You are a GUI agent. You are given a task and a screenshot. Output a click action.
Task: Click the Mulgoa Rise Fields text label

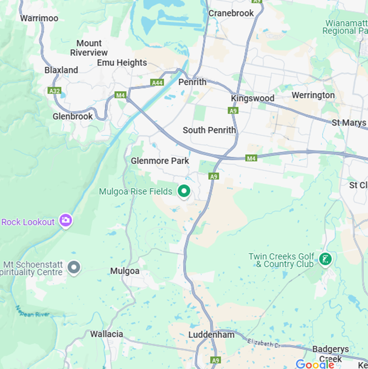coord(136,192)
